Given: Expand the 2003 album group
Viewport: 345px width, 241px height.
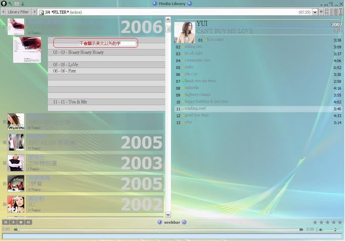Looking at the screenshot, I should coord(5,163).
